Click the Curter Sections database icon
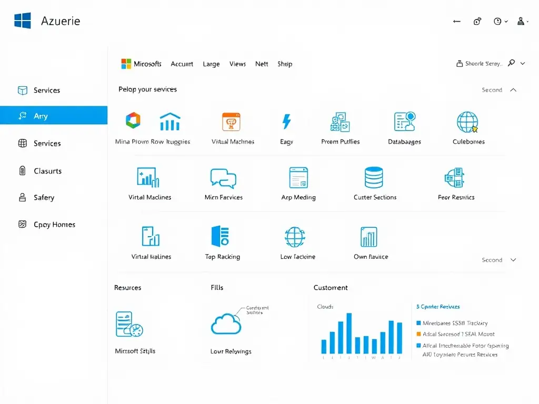This screenshot has height=404, width=539. coord(374,179)
